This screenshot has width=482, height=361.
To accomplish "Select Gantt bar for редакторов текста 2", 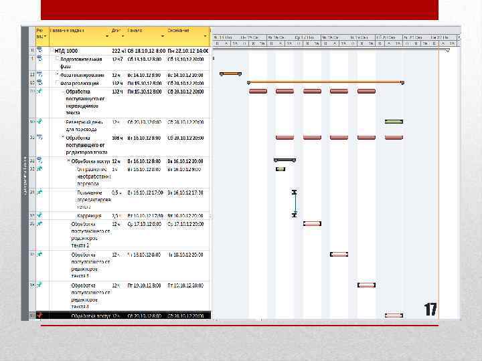I will point(312,223).
